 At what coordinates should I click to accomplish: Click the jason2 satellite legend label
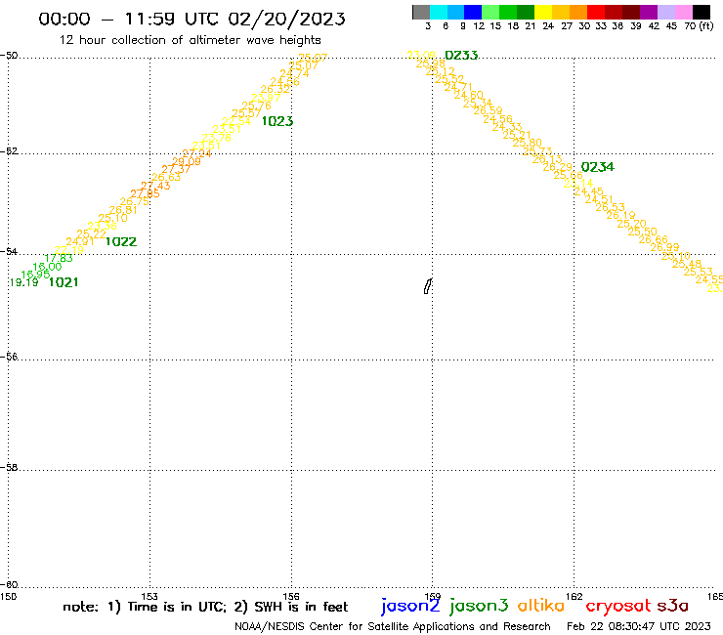[410, 606]
